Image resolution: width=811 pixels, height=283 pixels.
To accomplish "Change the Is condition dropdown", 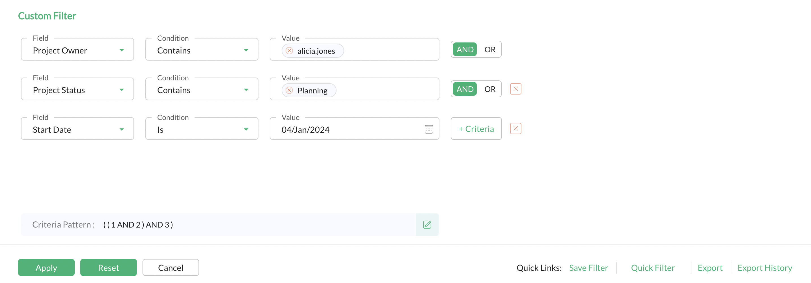I will click(202, 128).
